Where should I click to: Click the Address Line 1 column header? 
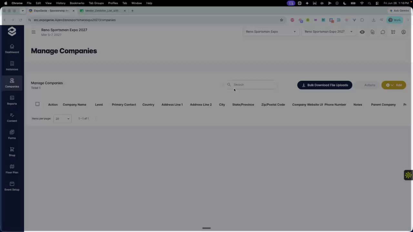(x=172, y=104)
